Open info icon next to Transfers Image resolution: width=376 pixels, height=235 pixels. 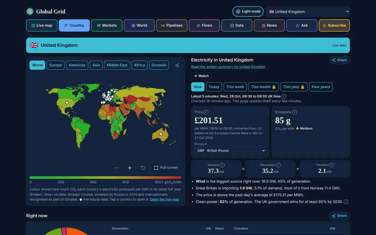(332, 165)
